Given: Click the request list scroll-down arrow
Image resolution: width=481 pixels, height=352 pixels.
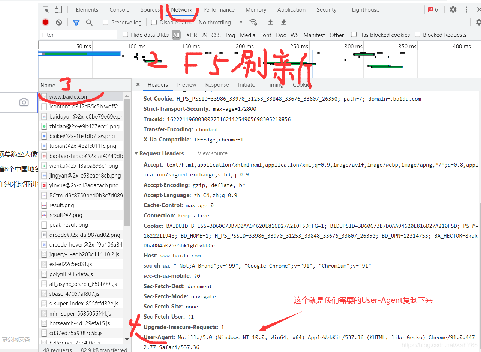Looking at the screenshot, I should (127, 339).
